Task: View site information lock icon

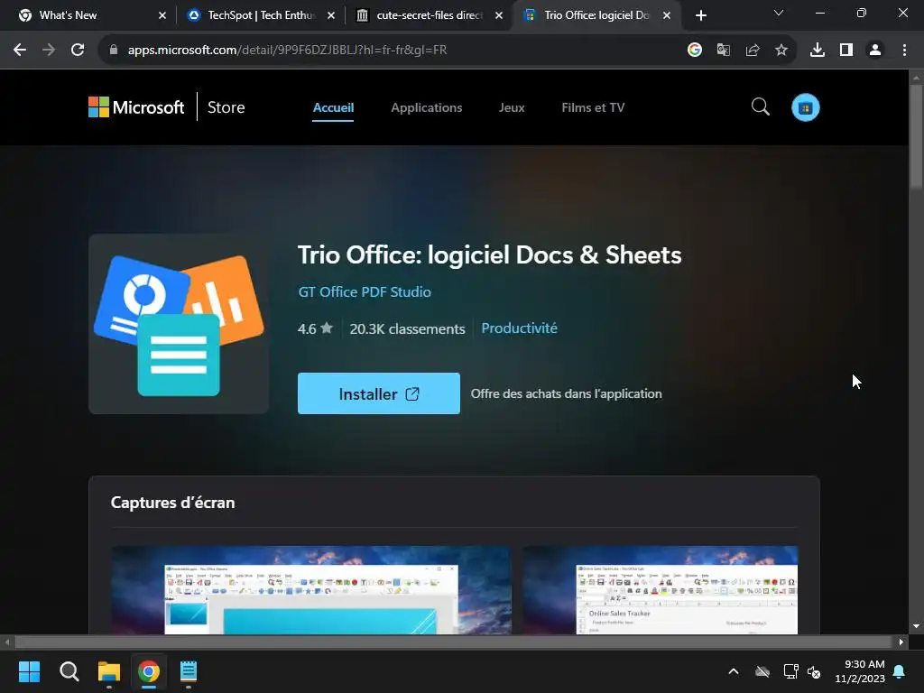Action: (x=114, y=51)
